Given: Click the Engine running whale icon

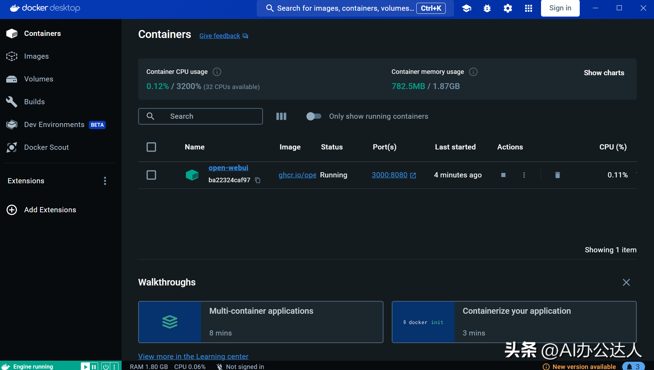Looking at the screenshot, I should pyautogui.click(x=6, y=367).
